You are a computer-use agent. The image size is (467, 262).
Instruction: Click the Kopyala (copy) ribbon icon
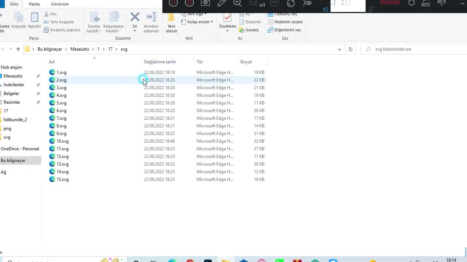coord(18,17)
